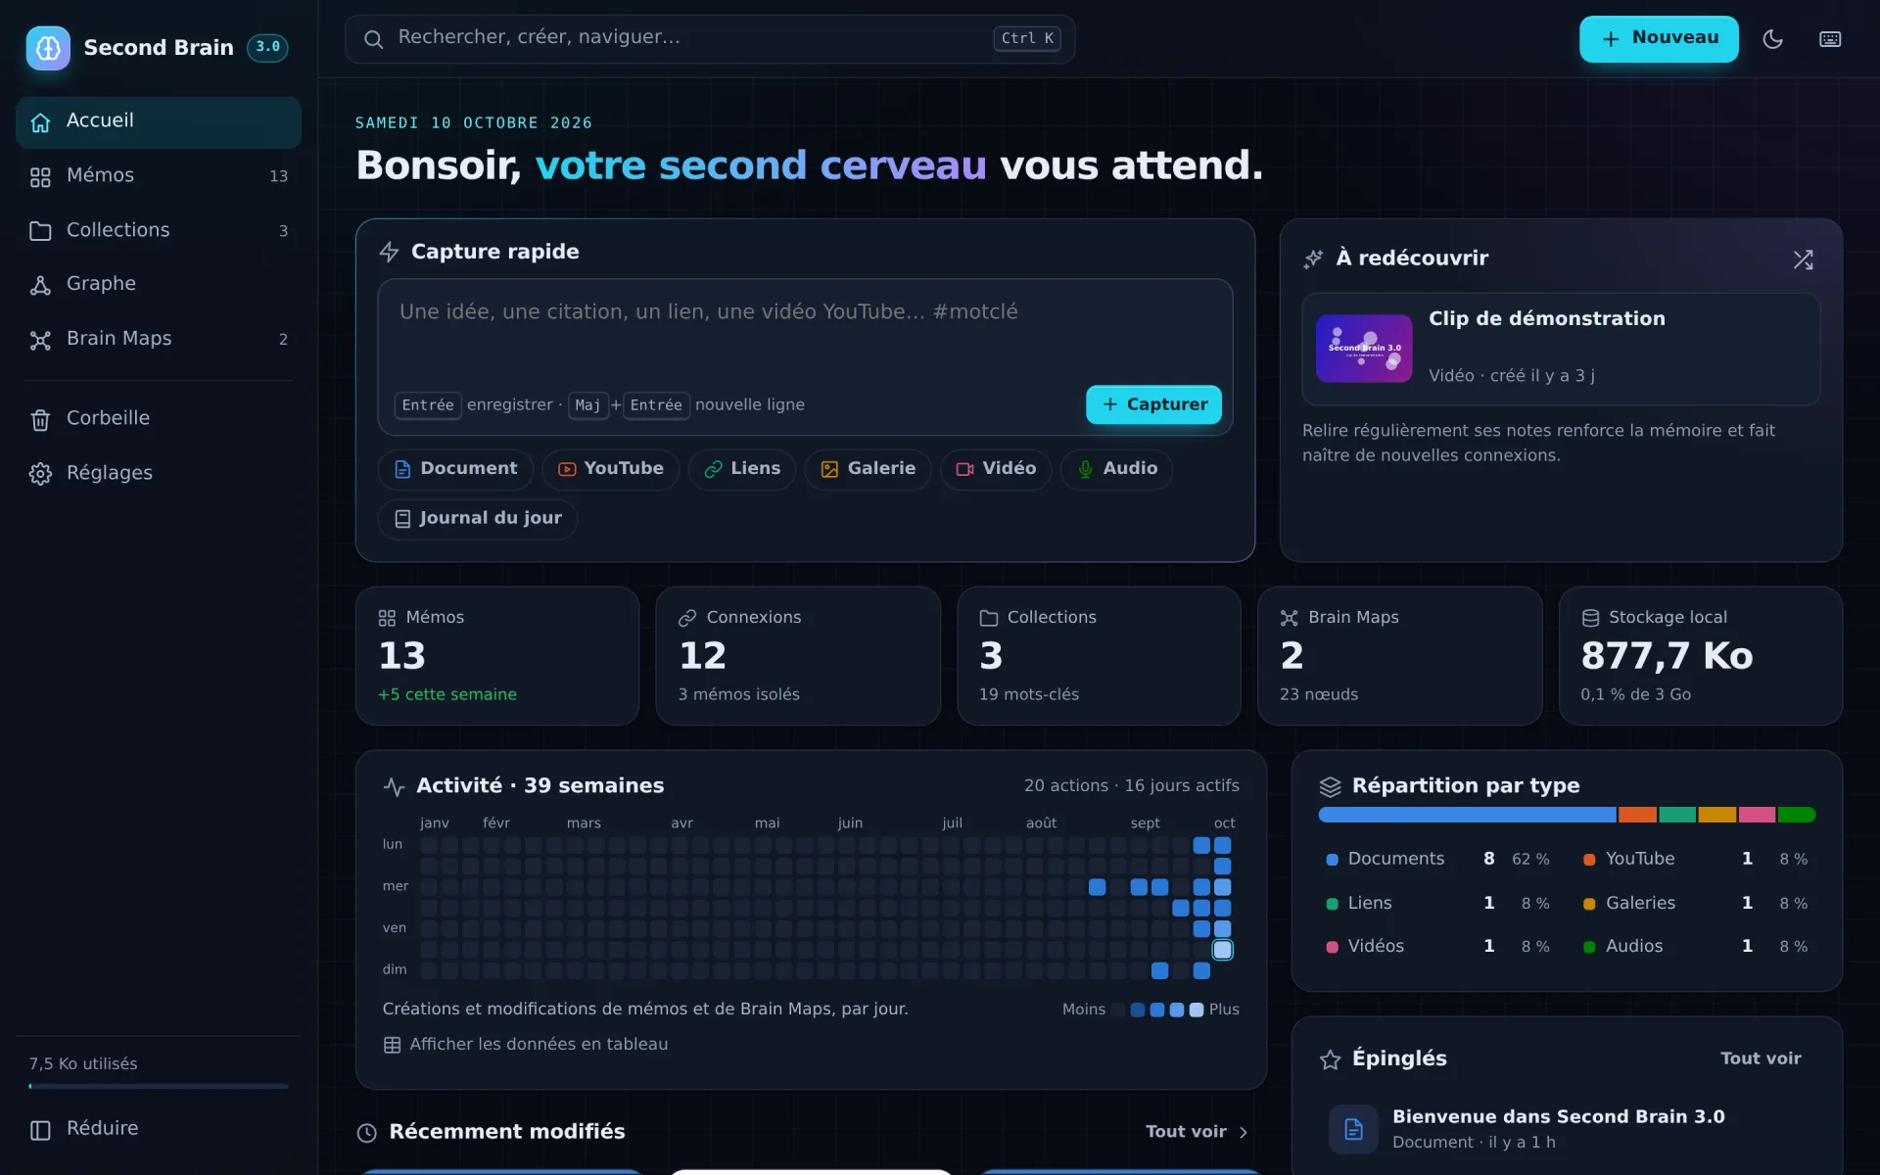1880x1175 pixels.
Task: Open the Connexions stat card
Action: click(x=798, y=656)
